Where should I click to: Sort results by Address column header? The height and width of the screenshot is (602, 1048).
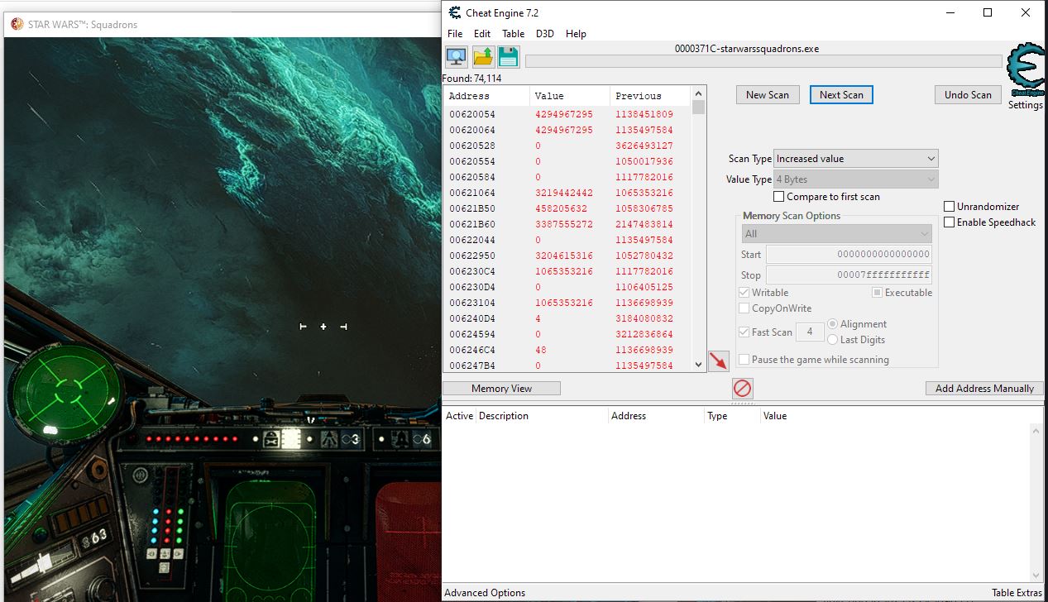coord(486,96)
